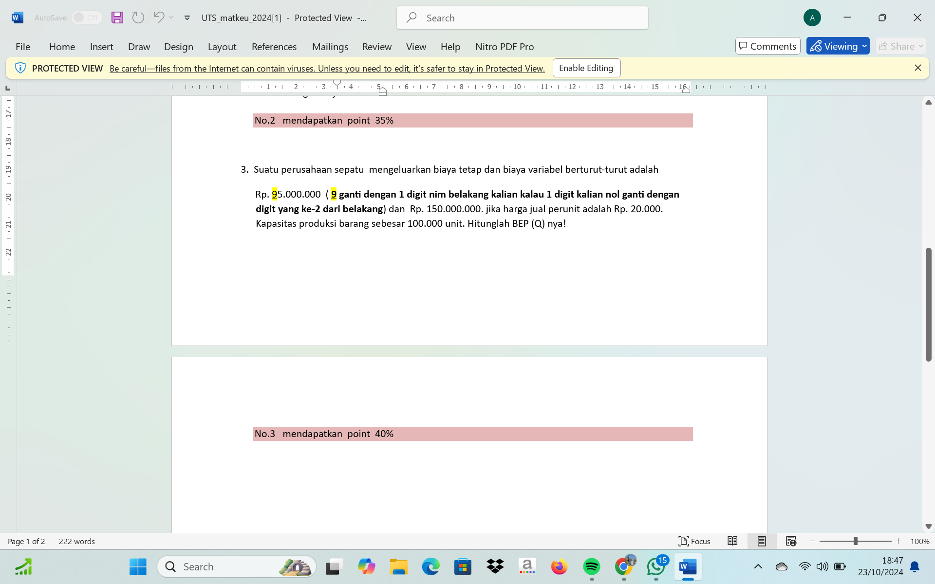Click the highlighted digit 9 in Rp. 95.000.000
The width and height of the screenshot is (935, 584).
[x=274, y=194]
